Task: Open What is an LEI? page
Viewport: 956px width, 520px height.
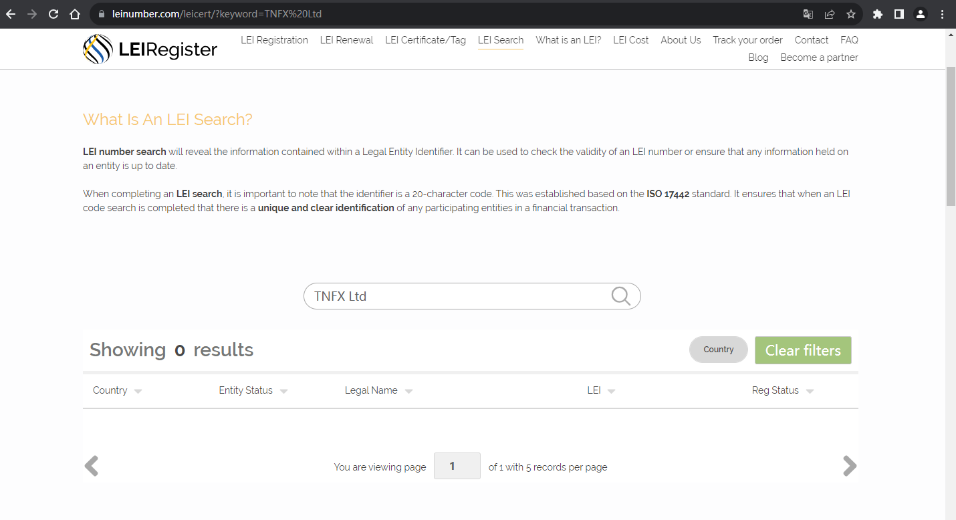Action: click(x=568, y=40)
